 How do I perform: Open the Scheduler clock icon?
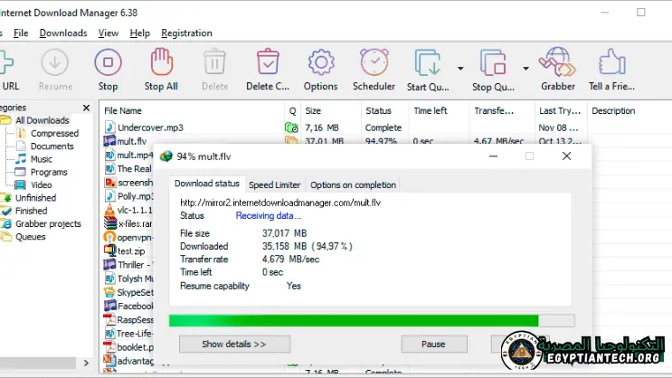[x=374, y=62]
